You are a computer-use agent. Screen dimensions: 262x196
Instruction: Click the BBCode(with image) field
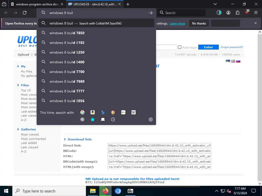pyautogui.click(x=160, y=162)
